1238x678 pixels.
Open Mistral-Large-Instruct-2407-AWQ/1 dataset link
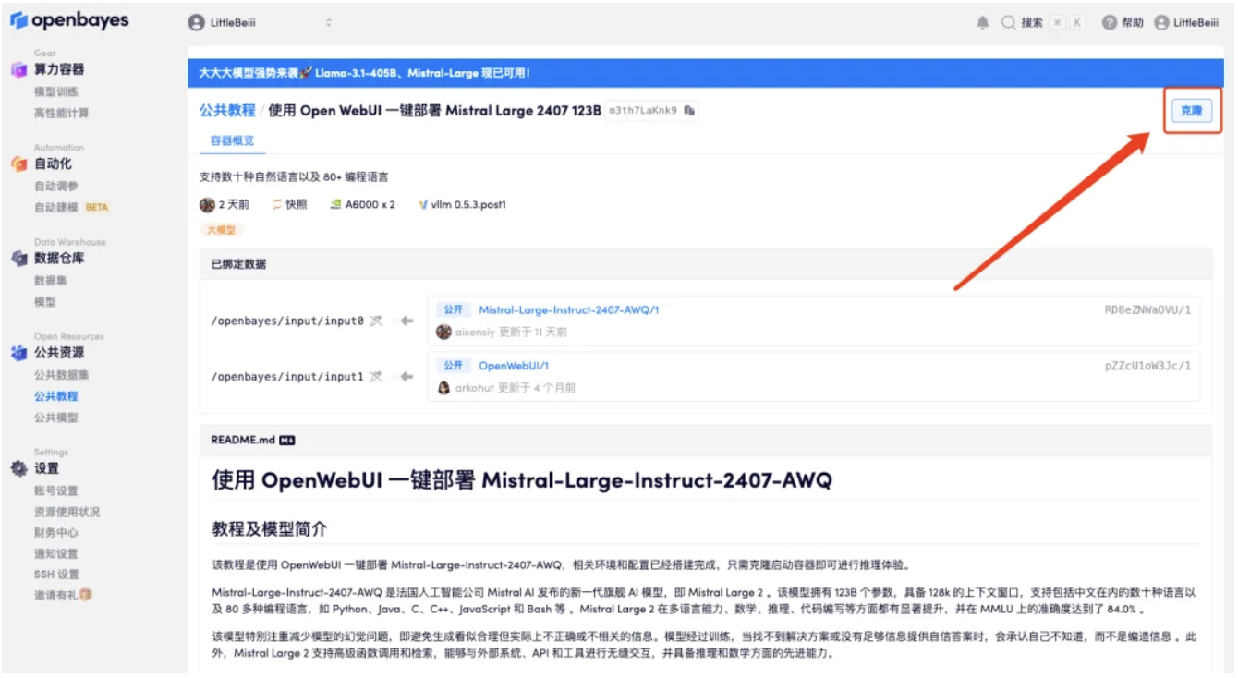(x=569, y=310)
